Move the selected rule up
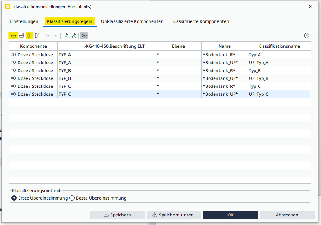The image size is (321, 225). pos(48,35)
